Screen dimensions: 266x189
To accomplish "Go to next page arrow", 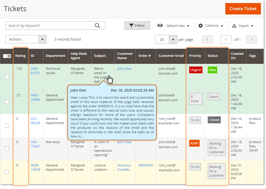I will pos(252,39).
